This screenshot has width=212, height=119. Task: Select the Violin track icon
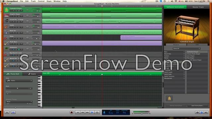pos(6,26)
